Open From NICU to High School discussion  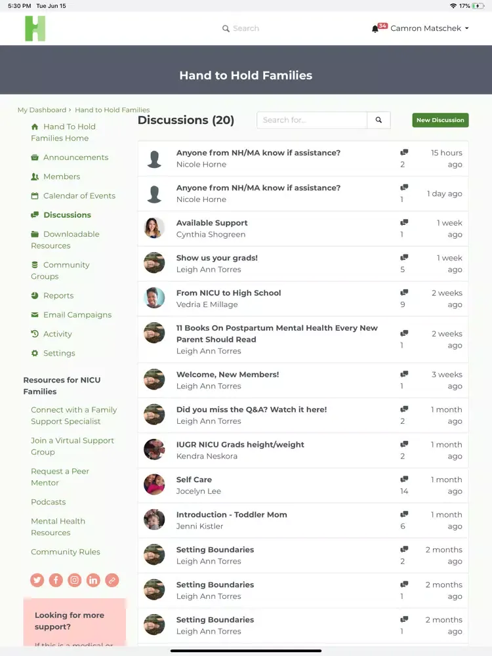(228, 293)
